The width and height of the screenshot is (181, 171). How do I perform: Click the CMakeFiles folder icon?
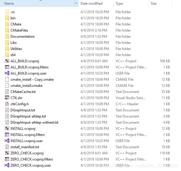(7, 30)
